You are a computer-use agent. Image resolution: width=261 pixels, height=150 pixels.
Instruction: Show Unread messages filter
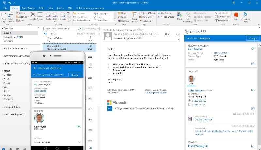coord(53,34)
